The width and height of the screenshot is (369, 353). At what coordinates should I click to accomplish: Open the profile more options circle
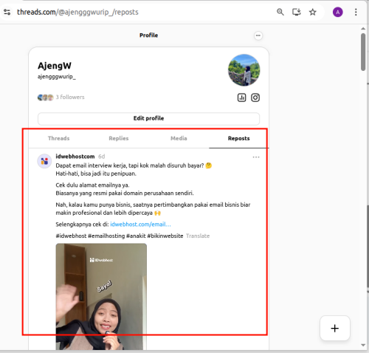pos(258,35)
